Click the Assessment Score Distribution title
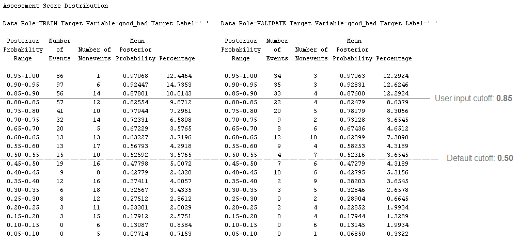The image size is (519, 244). pos(55,6)
